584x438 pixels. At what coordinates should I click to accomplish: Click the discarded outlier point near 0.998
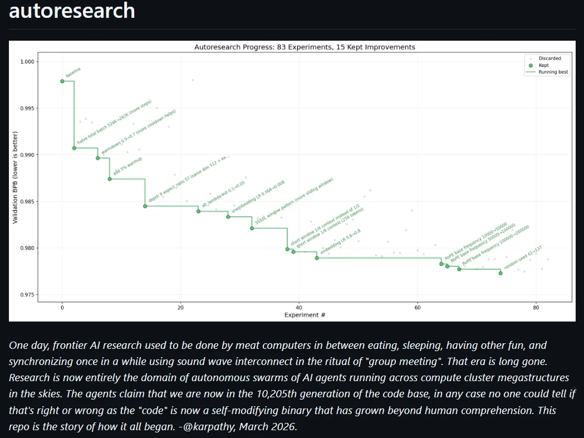pos(193,80)
